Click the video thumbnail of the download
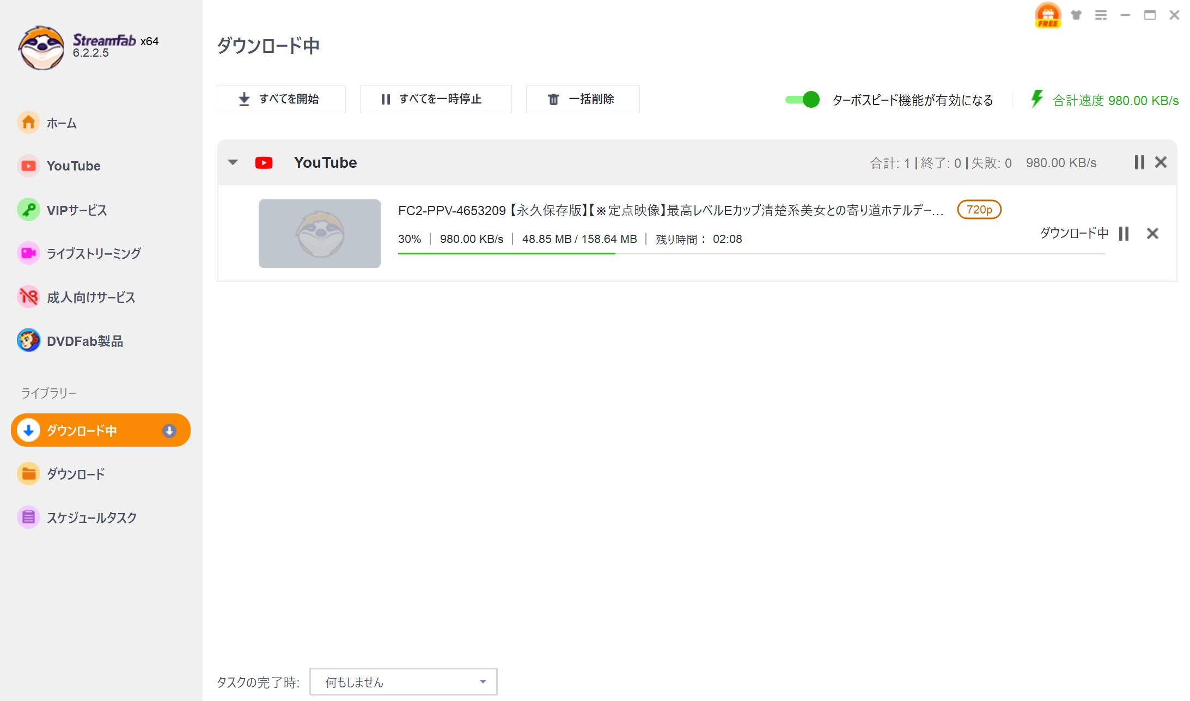The height and width of the screenshot is (701, 1190). pyautogui.click(x=319, y=233)
